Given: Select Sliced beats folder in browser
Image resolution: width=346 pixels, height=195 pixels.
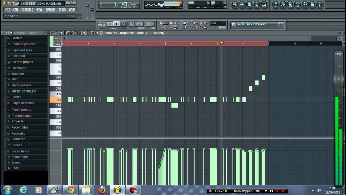Looking at the screenshot, I should (x=20, y=151).
